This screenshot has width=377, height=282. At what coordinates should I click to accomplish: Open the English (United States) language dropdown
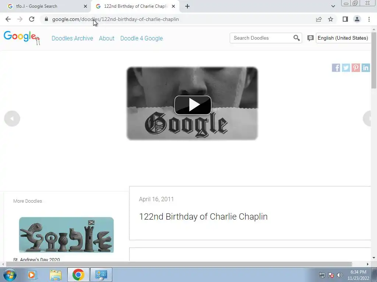pyautogui.click(x=343, y=38)
